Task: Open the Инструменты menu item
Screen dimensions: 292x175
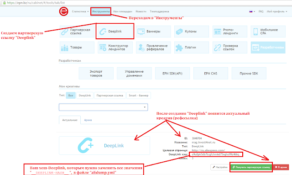Action: tap(101, 11)
